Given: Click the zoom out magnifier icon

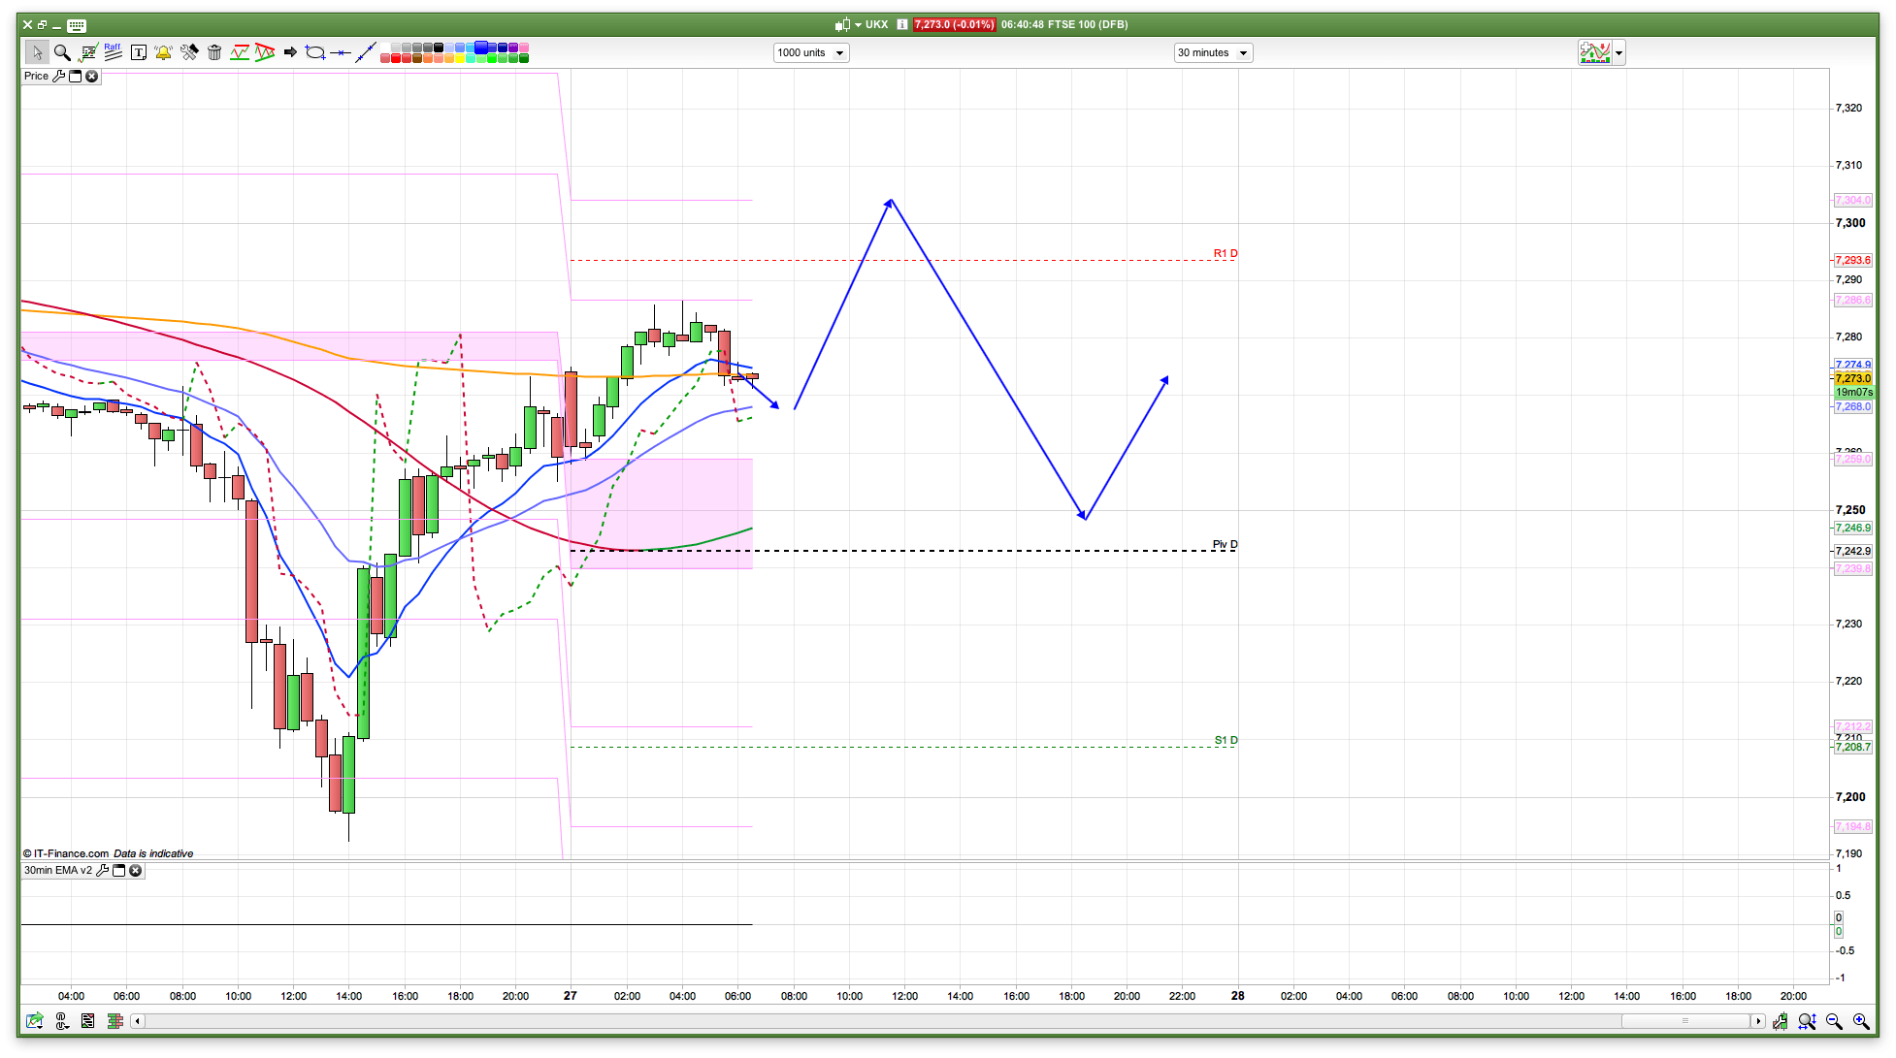Looking at the screenshot, I should pyautogui.click(x=1834, y=1021).
